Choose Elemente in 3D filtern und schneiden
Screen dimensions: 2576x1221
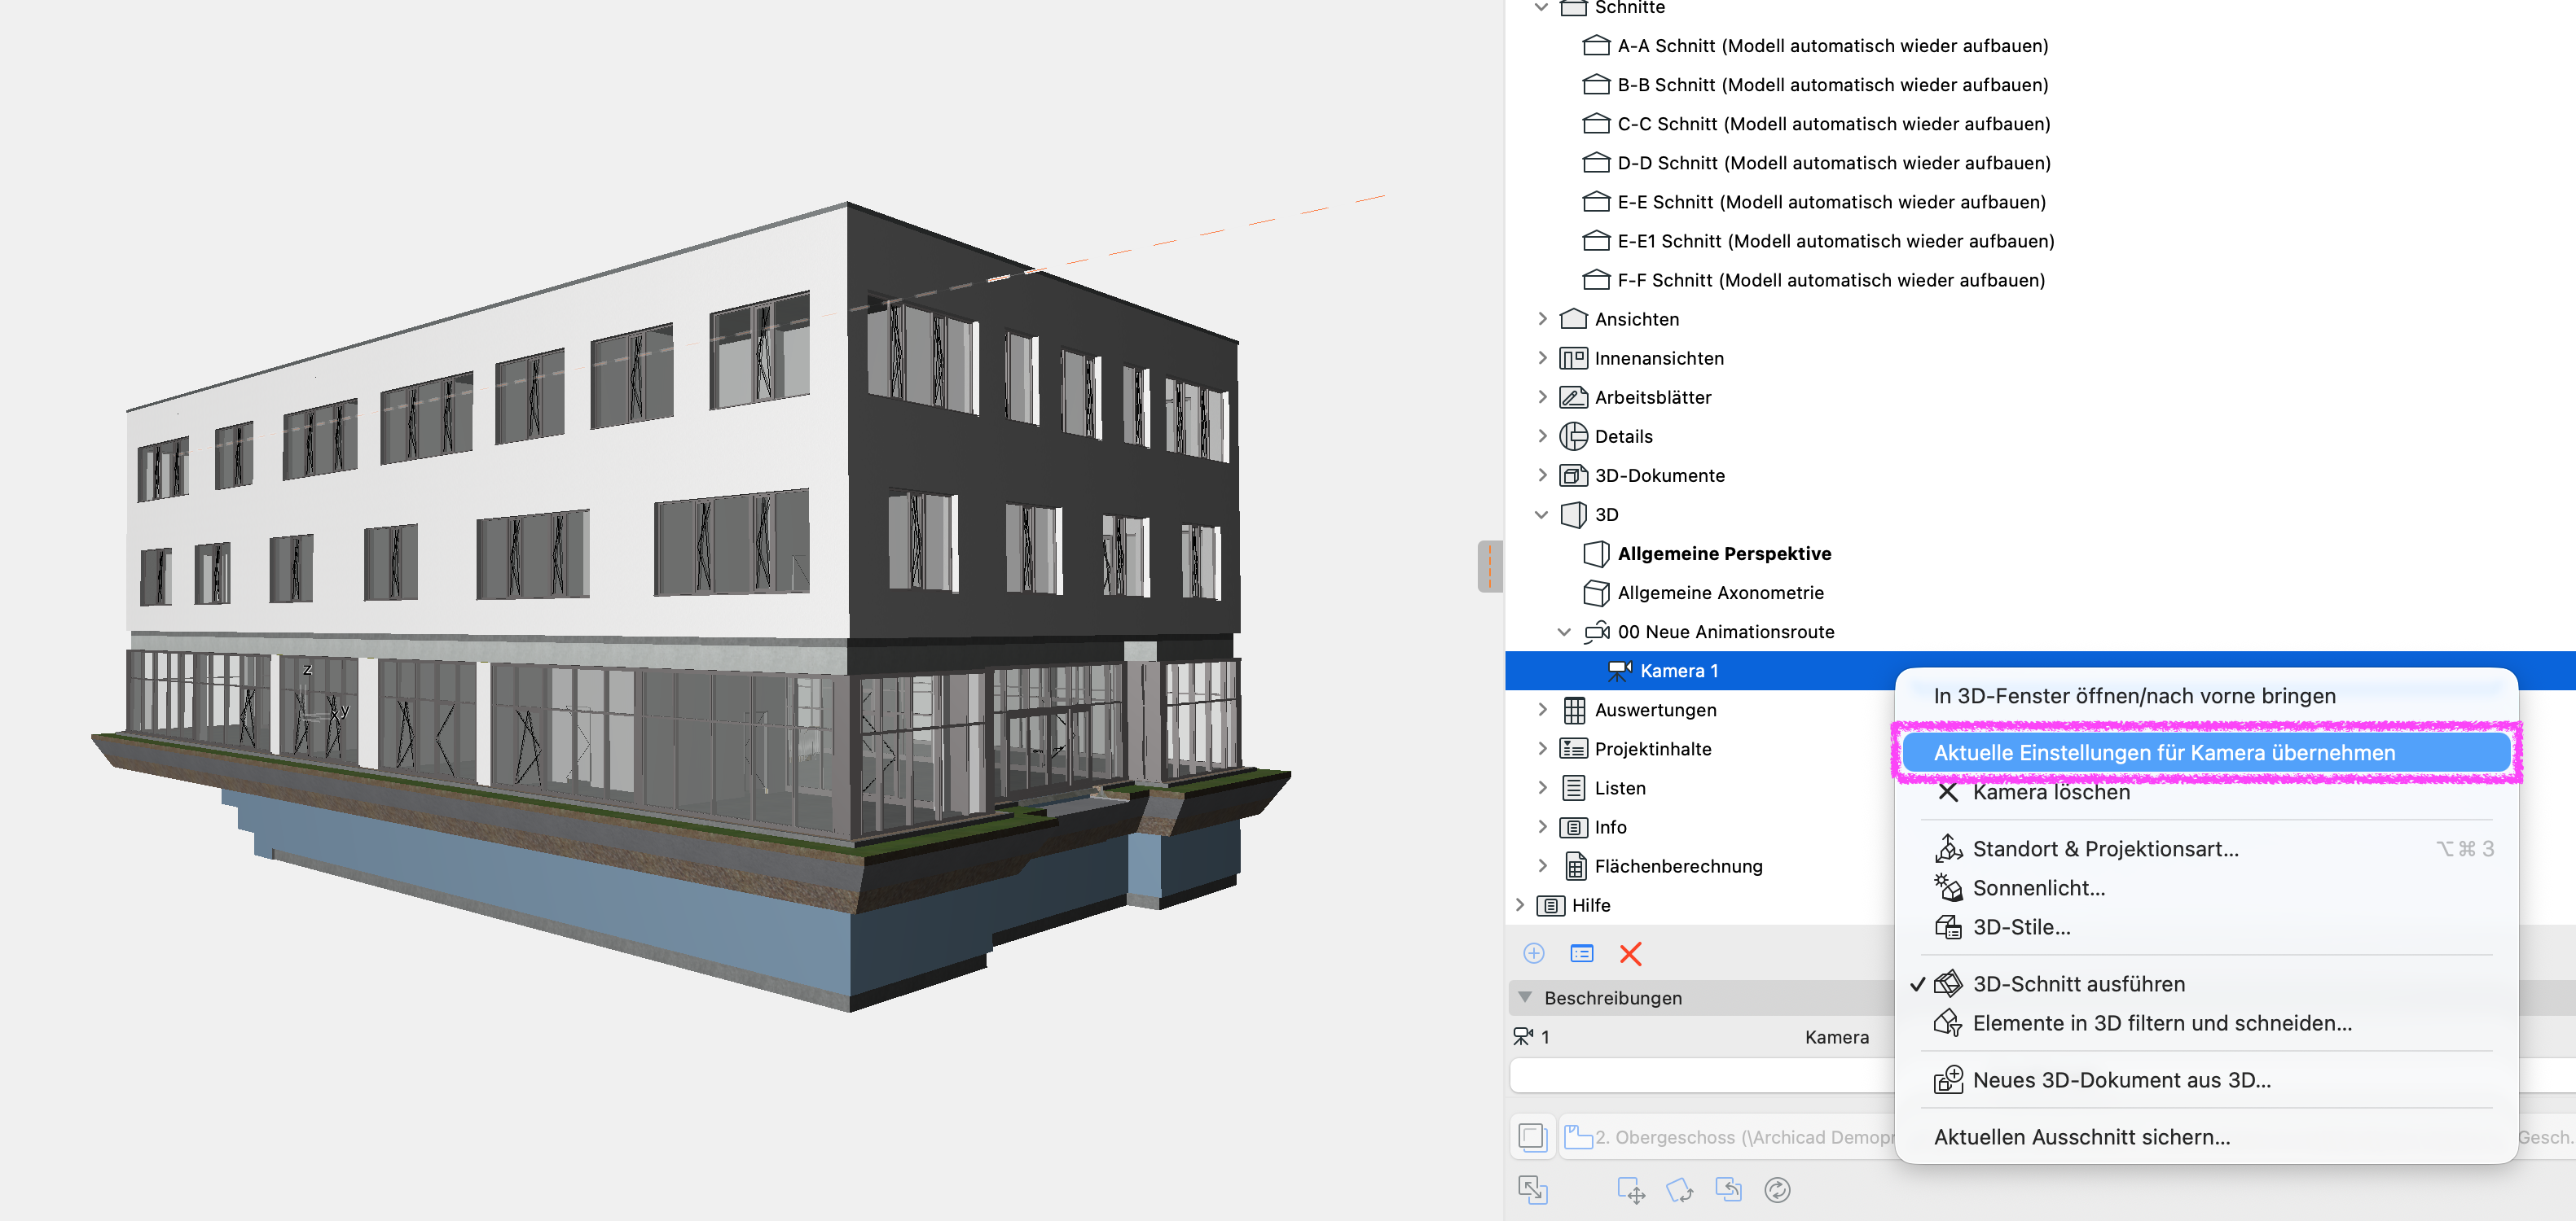(2161, 1022)
